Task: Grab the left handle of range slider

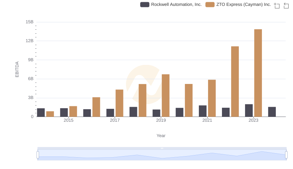Action: (38, 155)
